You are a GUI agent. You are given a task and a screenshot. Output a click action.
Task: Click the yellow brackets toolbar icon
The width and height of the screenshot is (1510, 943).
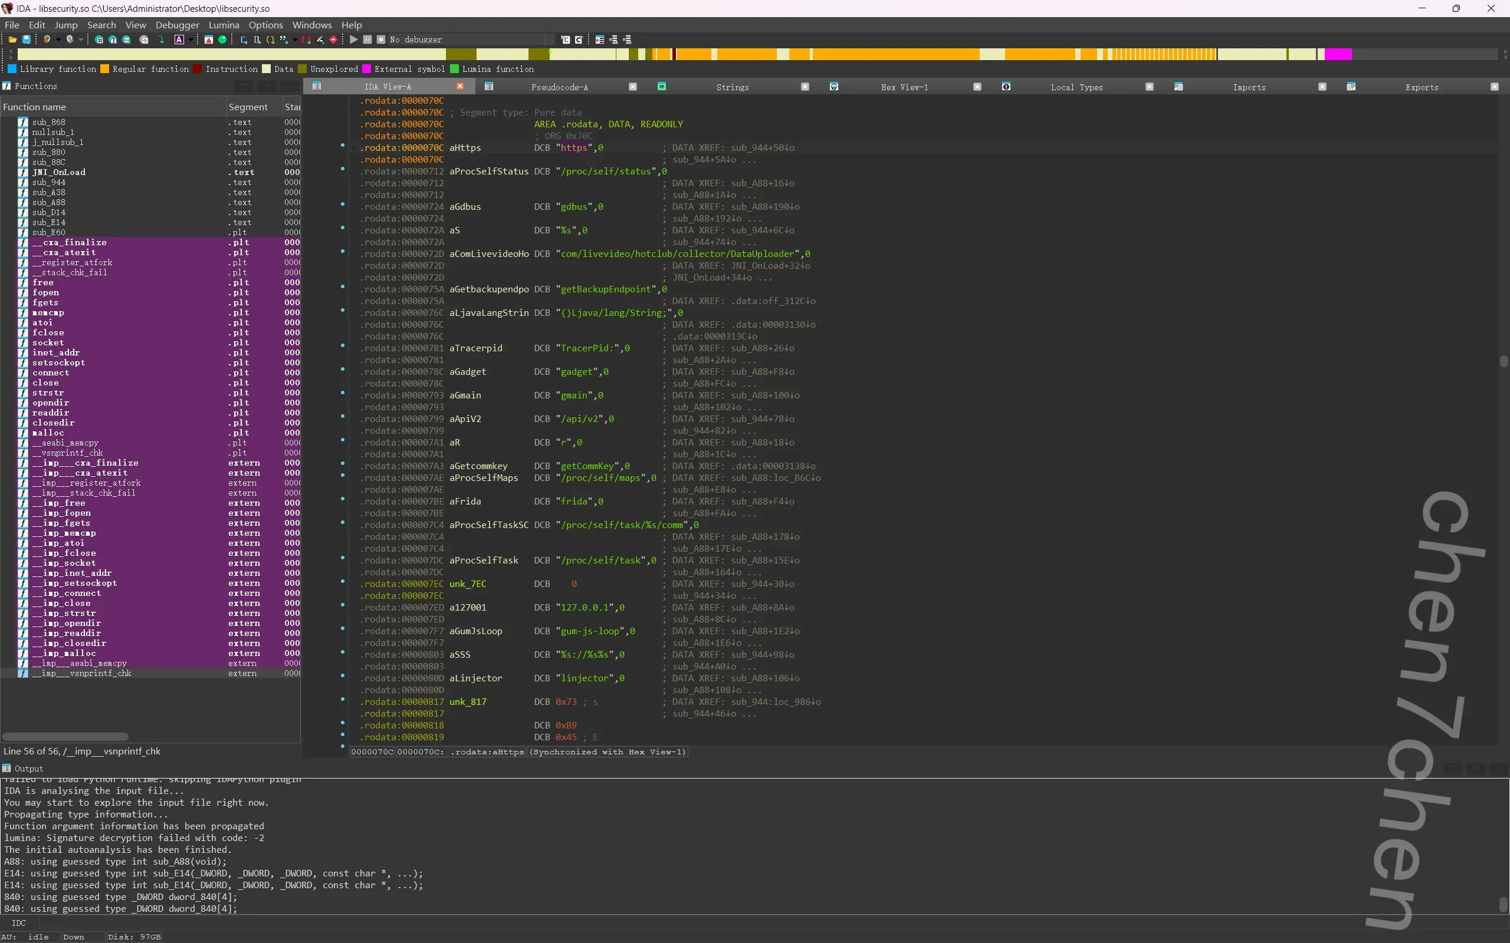[x=270, y=39]
